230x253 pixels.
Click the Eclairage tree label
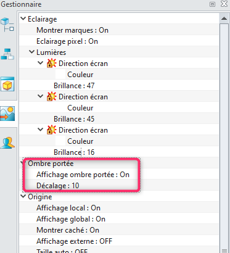(x=43, y=19)
